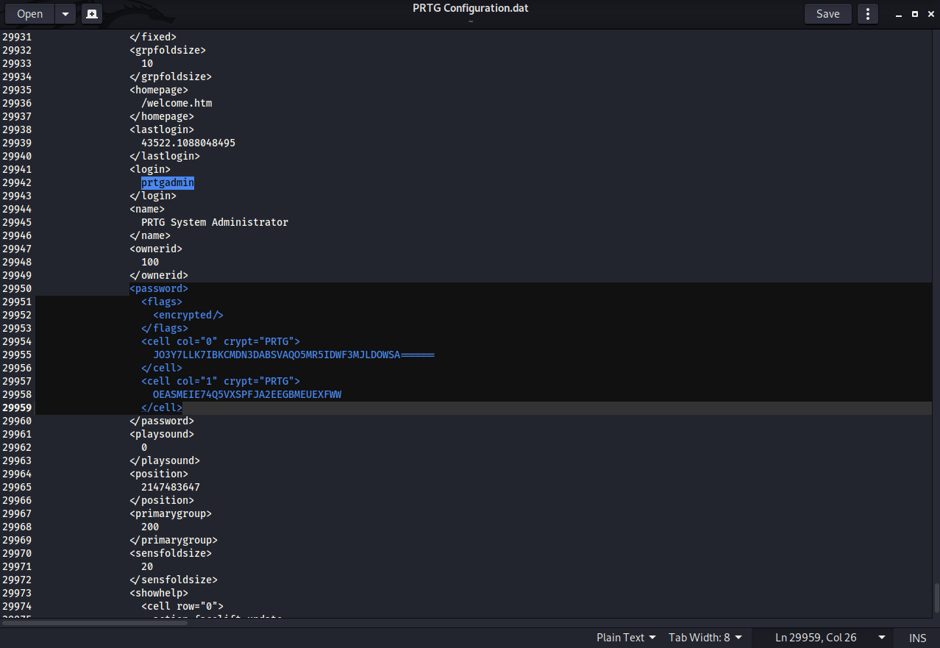Close the gedit window
Image resolution: width=940 pixels, height=648 pixels.
pyautogui.click(x=930, y=14)
